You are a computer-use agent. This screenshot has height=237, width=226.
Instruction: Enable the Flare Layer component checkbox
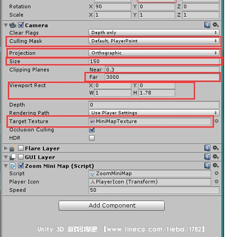(x=21, y=148)
